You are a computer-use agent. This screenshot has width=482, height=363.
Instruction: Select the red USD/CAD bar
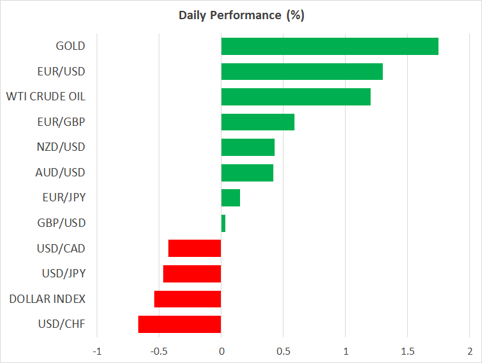[195, 248]
